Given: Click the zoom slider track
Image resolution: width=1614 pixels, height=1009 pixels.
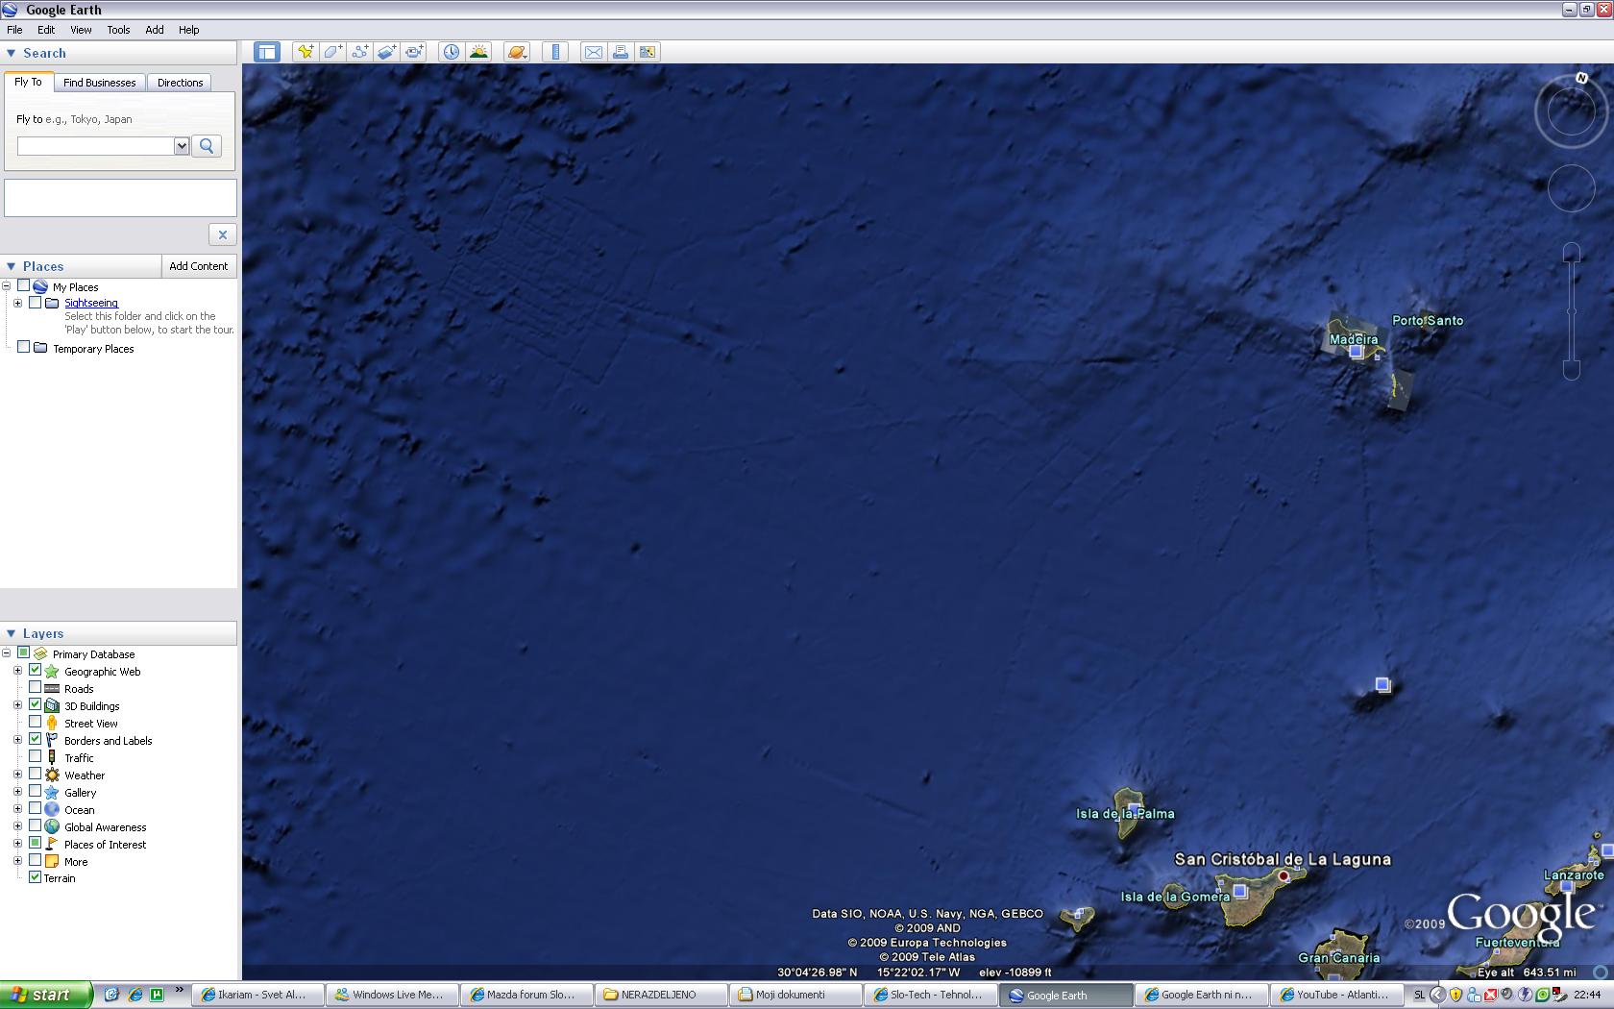Looking at the screenshot, I should click(1572, 312).
